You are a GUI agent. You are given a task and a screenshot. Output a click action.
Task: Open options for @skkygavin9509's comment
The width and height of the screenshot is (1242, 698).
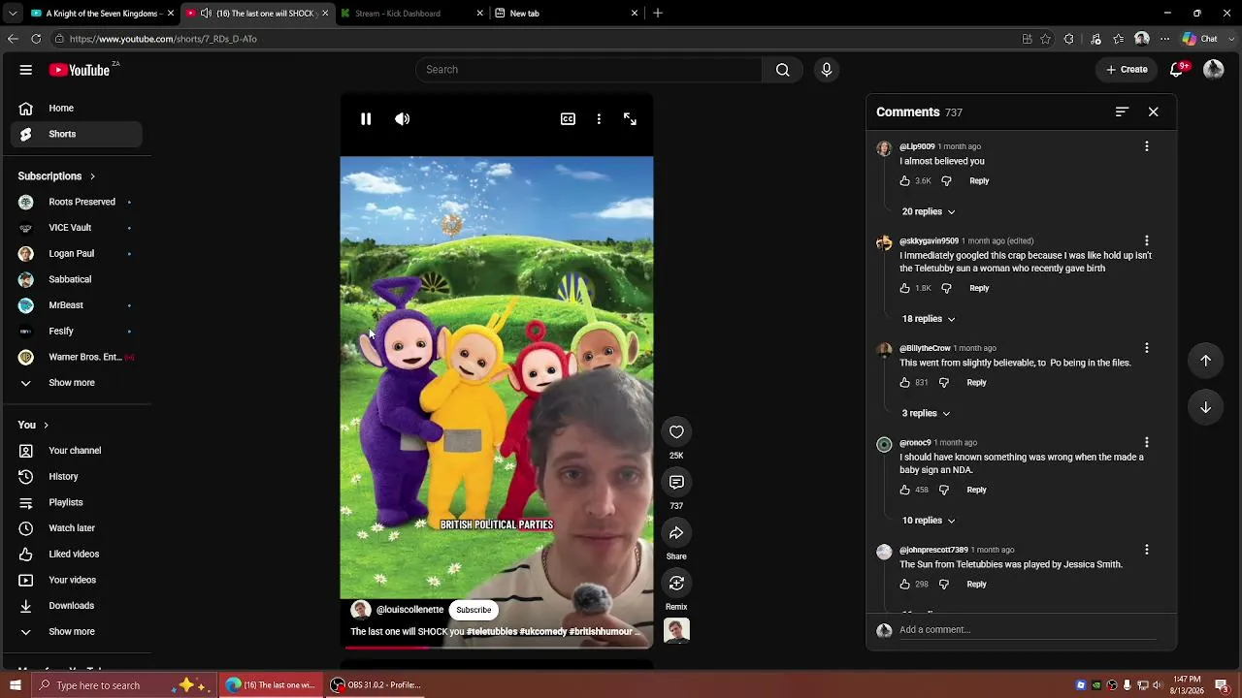1147,240
